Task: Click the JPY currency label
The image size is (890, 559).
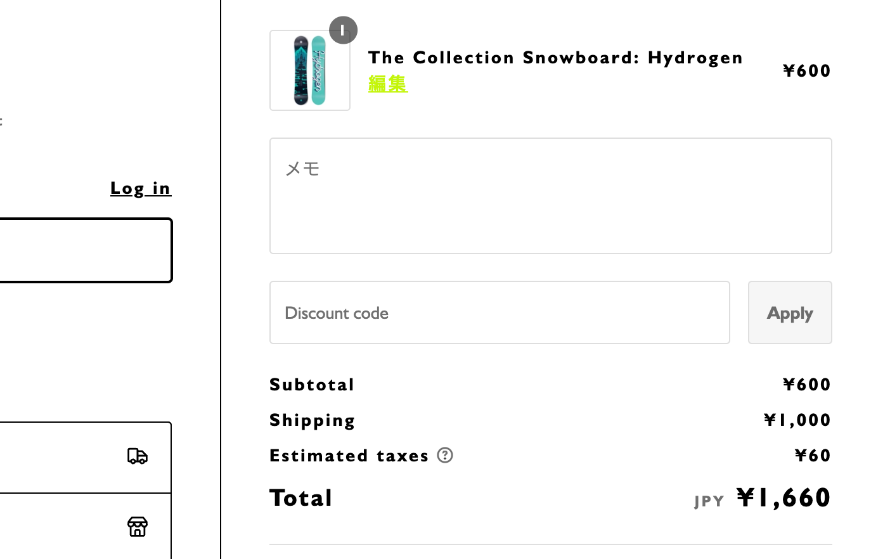Action: [x=709, y=501]
